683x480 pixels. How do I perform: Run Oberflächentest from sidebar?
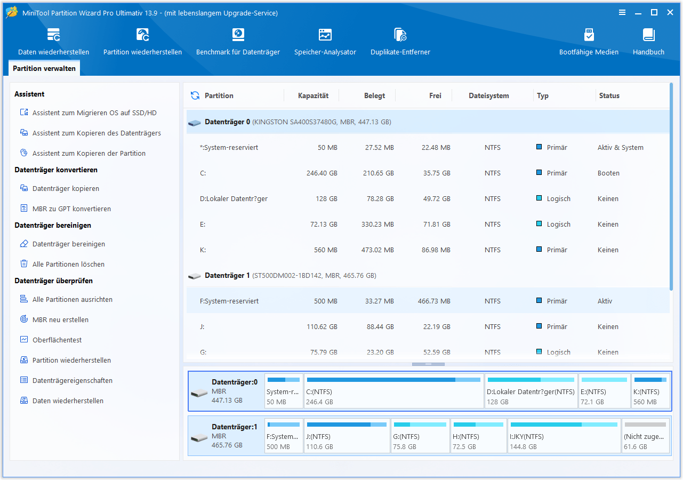51,340
